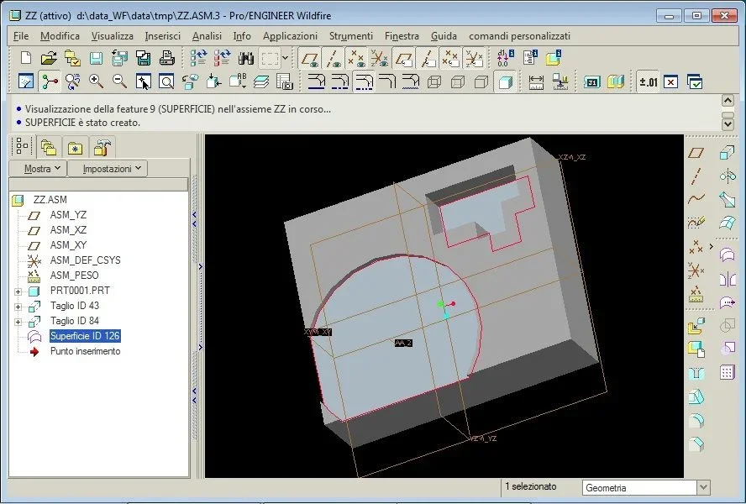746x504 pixels.
Task: Toggle datum points display on/off
Action: tap(356, 59)
